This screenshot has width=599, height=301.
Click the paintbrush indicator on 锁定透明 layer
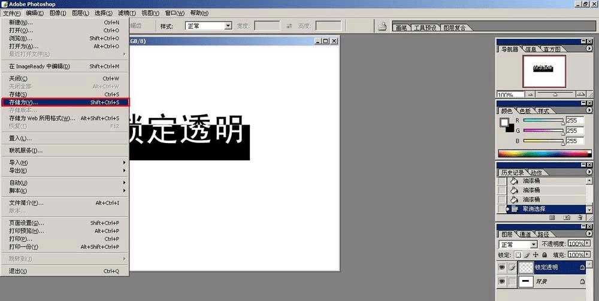click(512, 267)
